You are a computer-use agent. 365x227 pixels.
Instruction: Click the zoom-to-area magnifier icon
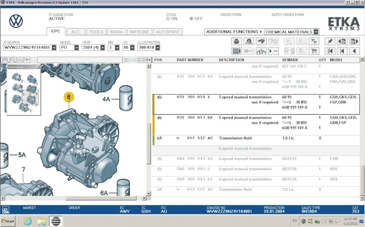click(x=20, y=60)
